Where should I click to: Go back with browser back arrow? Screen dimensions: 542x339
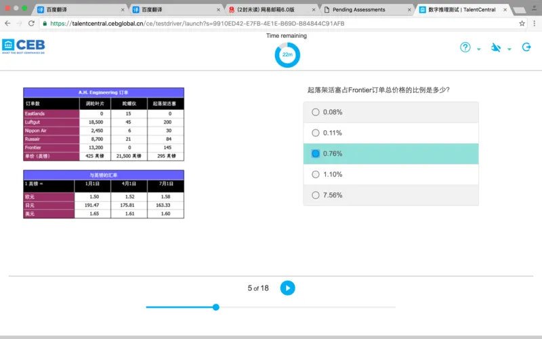pos(7,24)
